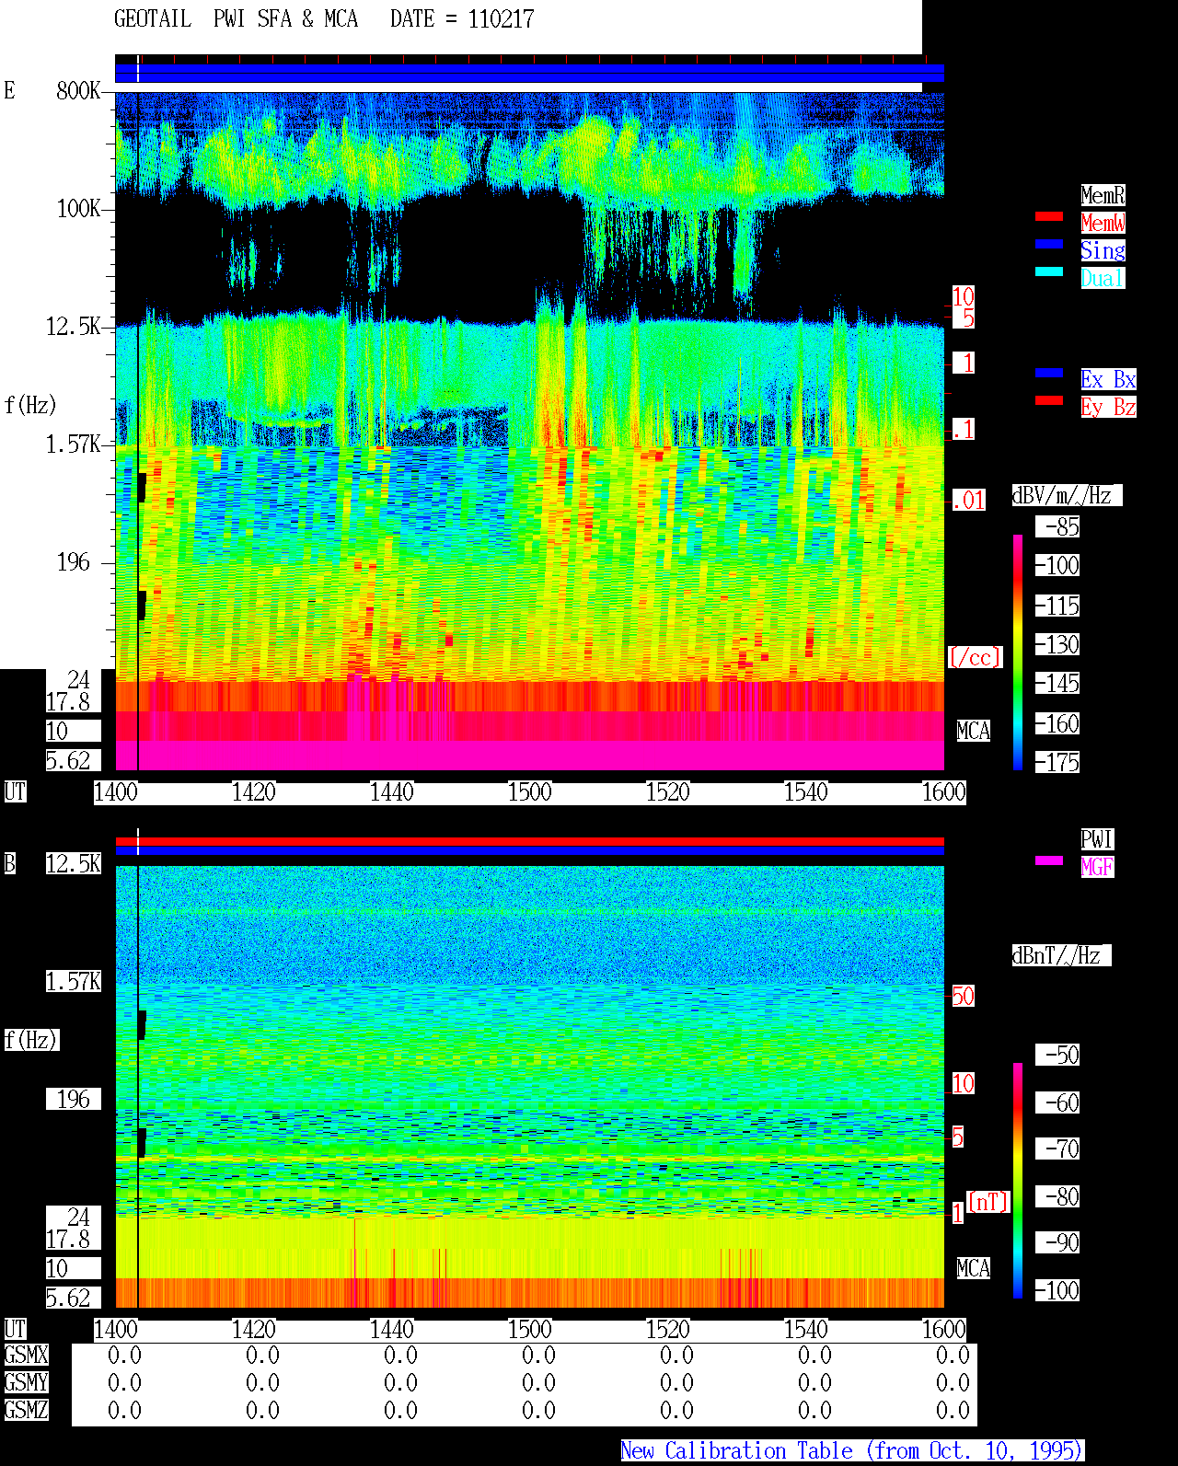Image resolution: width=1178 pixels, height=1466 pixels.
Task: Select the red swatch beside Ey Bz
Action: click(1049, 400)
